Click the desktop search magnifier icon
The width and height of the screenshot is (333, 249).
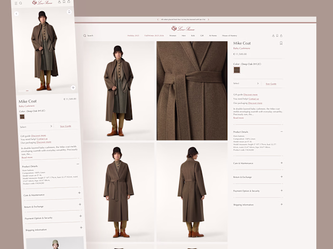(85, 36)
